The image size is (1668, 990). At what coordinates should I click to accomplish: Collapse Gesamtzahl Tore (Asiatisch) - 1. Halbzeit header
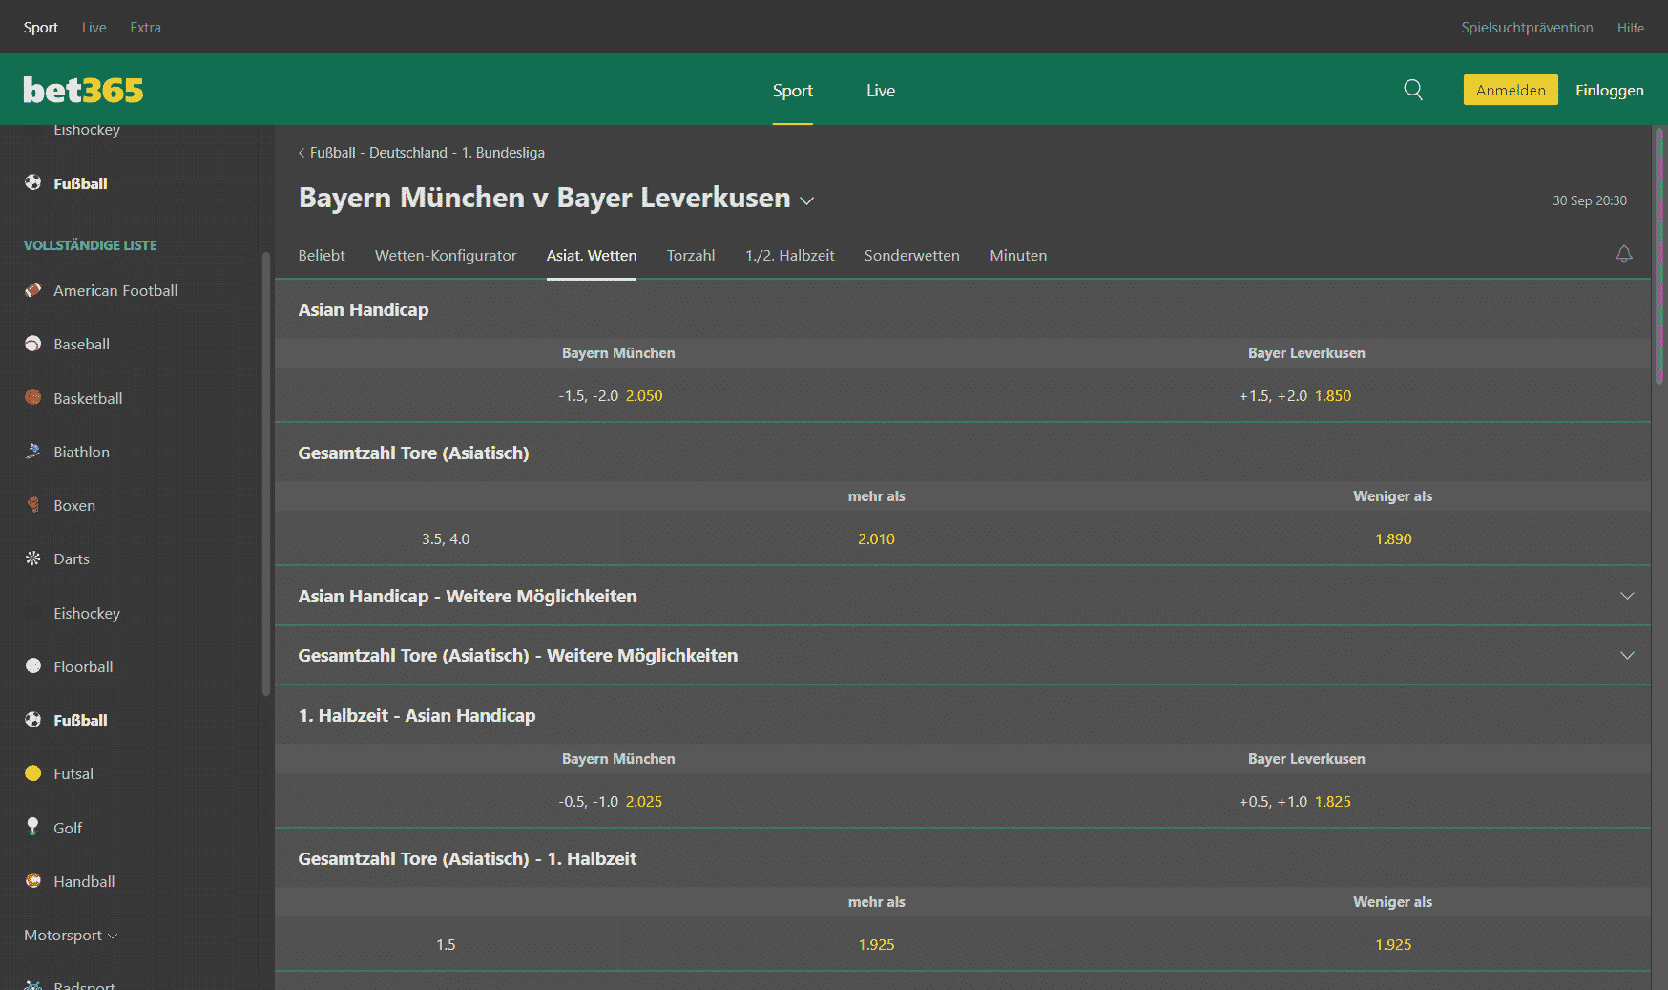(x=963, y=858)
